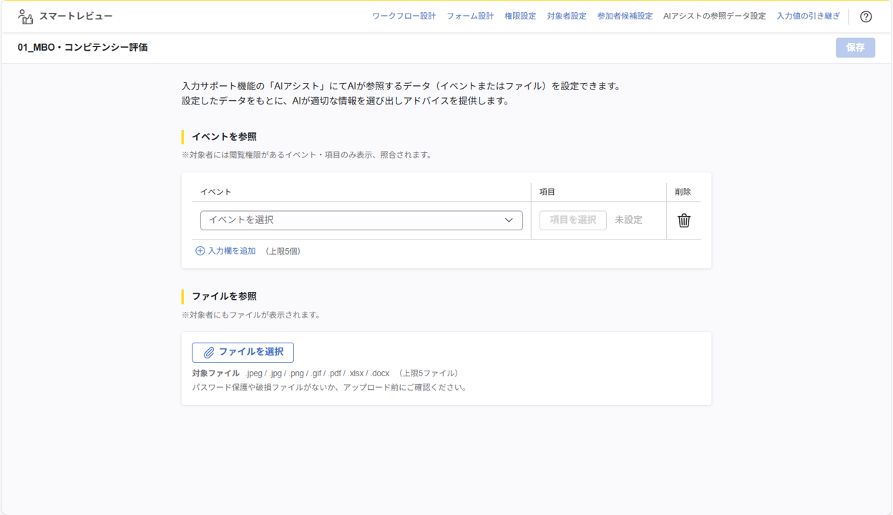This screenshot has width=893, height=515.
Task: Open the 入力値の引き継ぎ tab
Action: click(x=809, y=16)
